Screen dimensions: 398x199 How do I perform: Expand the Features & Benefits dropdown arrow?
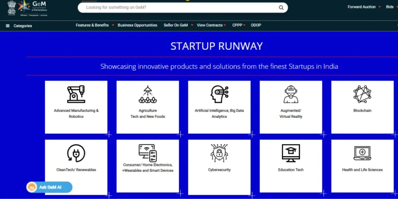point(113,25)
